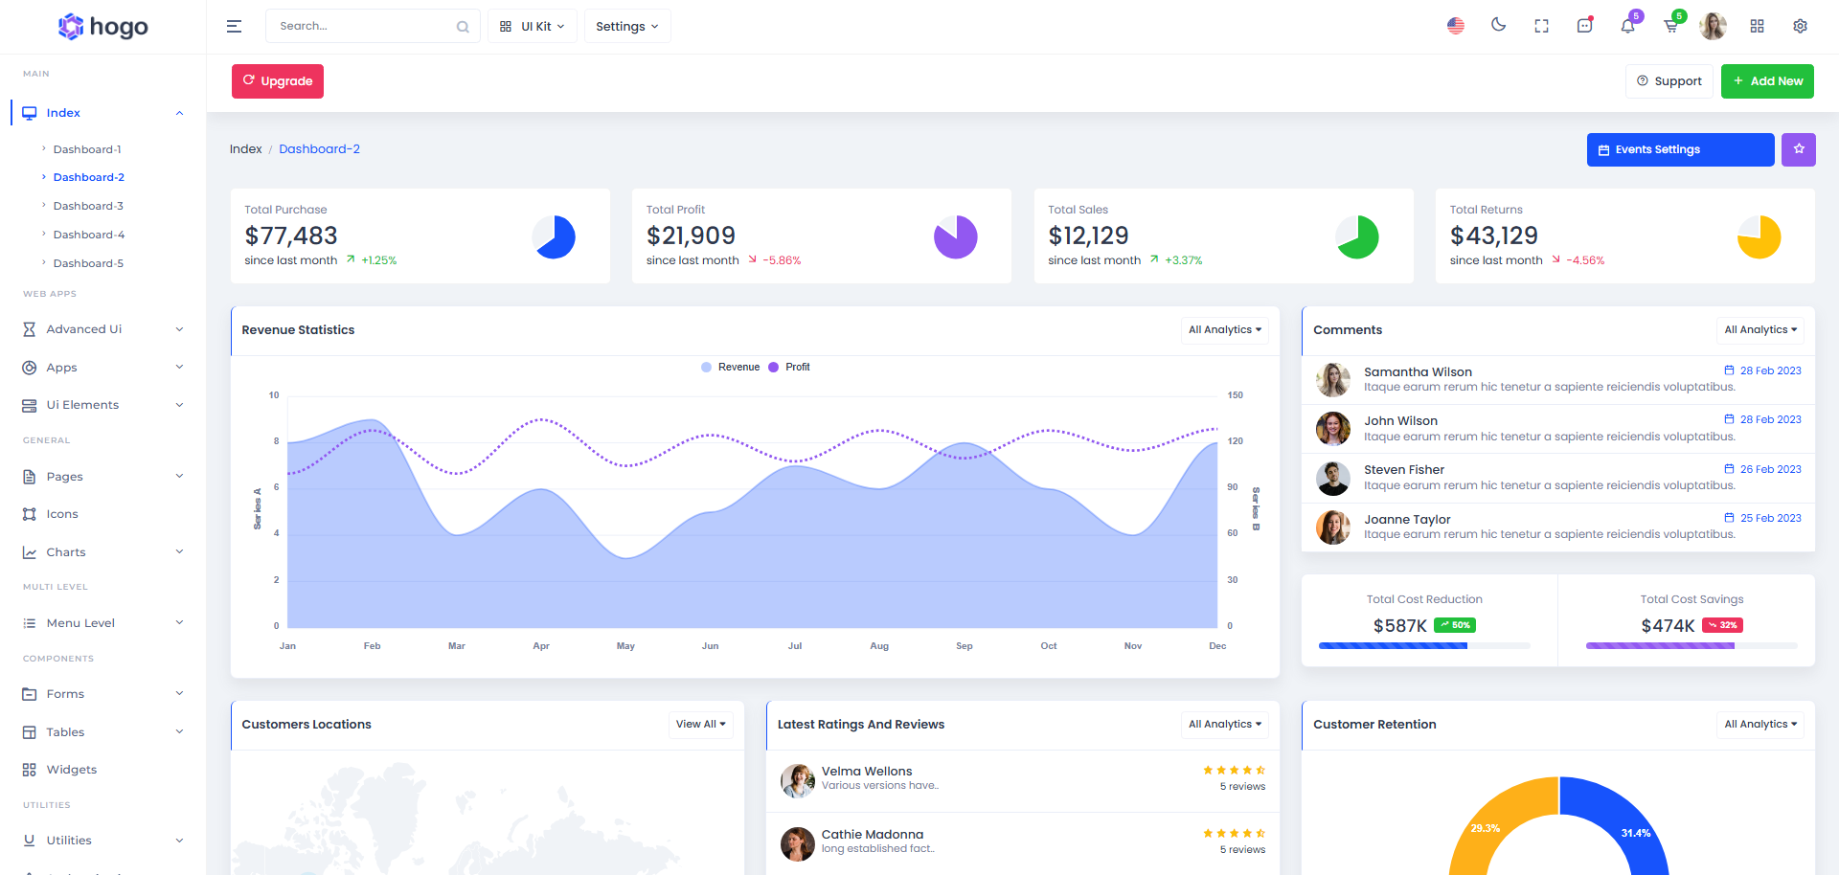Click the Support button

1669,81
